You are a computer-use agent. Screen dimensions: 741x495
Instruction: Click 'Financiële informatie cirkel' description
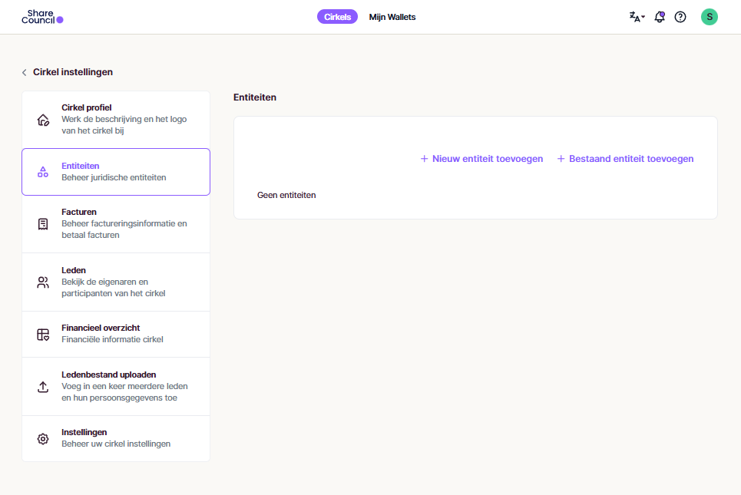click(x=112, y=340)
